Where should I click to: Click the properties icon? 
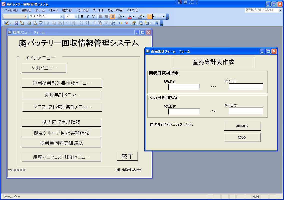coord(134,23)
